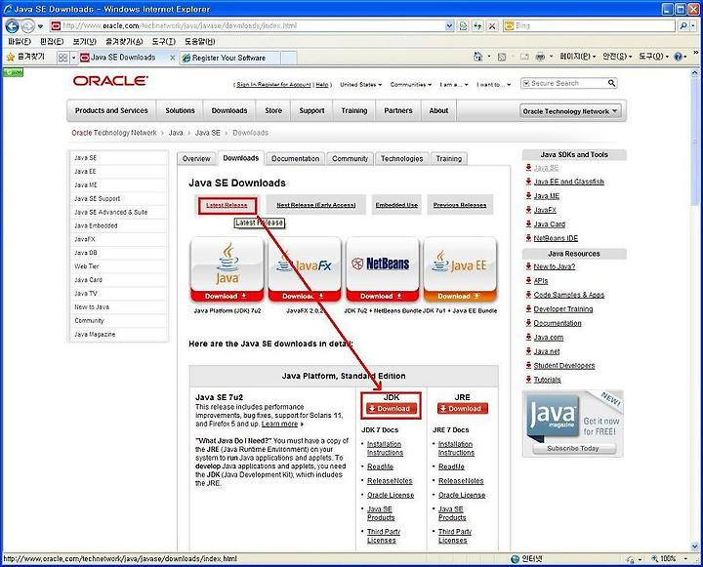Click in the Secure Search input field

(x=566, y=83)
